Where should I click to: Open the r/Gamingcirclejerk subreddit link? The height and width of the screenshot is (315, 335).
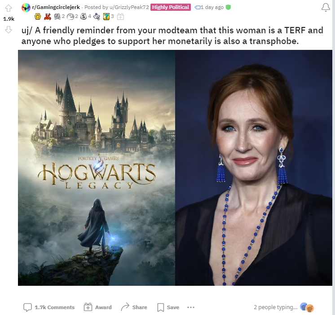(56, 7)
